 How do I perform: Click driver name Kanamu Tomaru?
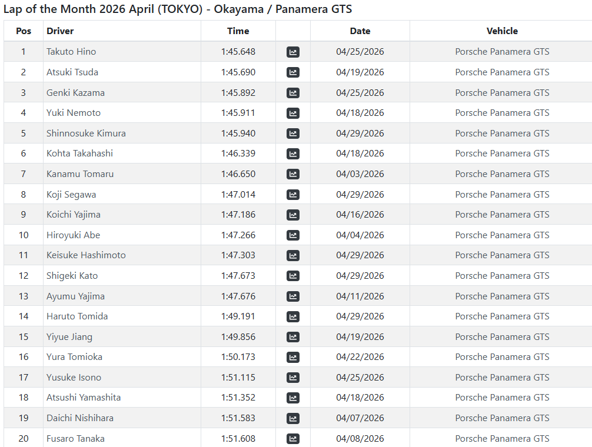tap(80, 174)
